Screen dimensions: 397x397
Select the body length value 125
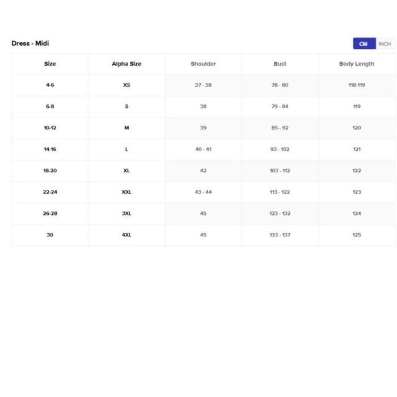[356, 235]
